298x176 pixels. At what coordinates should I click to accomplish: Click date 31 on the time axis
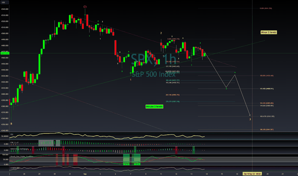pos(70,174)
